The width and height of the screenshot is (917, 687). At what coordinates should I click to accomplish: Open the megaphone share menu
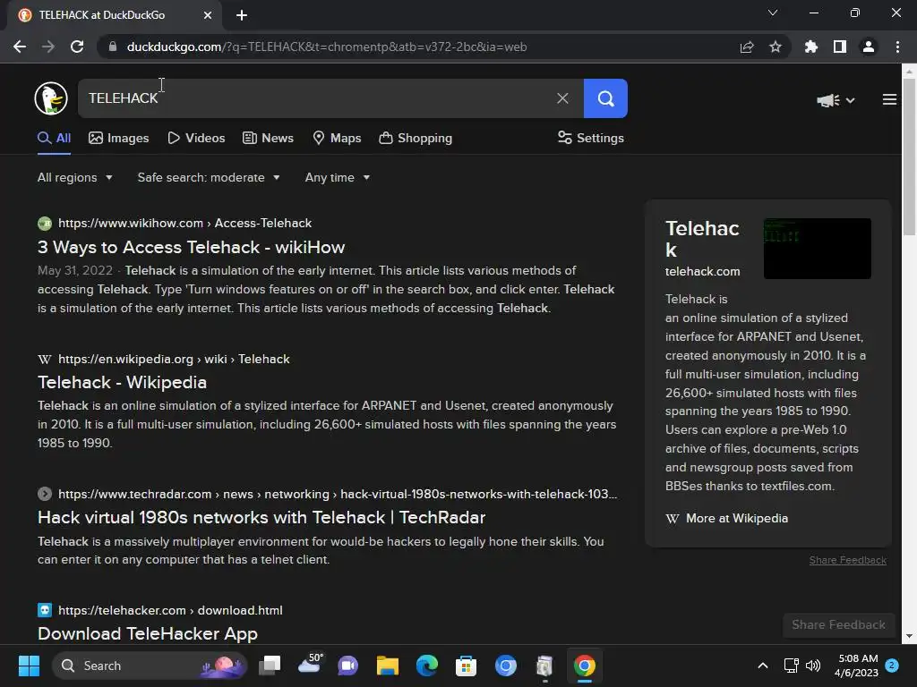[x=836, y=100]
